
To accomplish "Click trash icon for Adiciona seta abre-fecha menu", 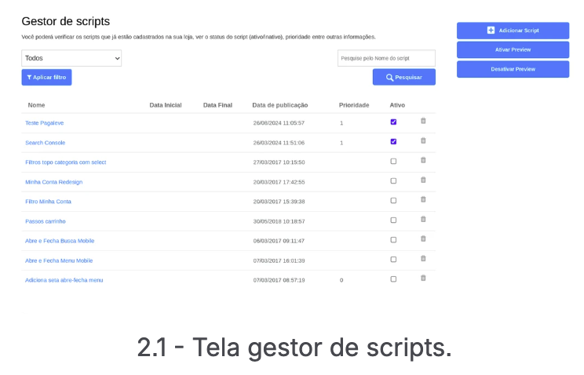I will point(423,278).
